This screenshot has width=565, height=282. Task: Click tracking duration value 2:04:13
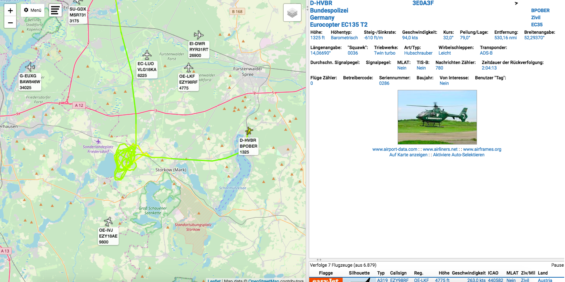[x=489, y=68]
